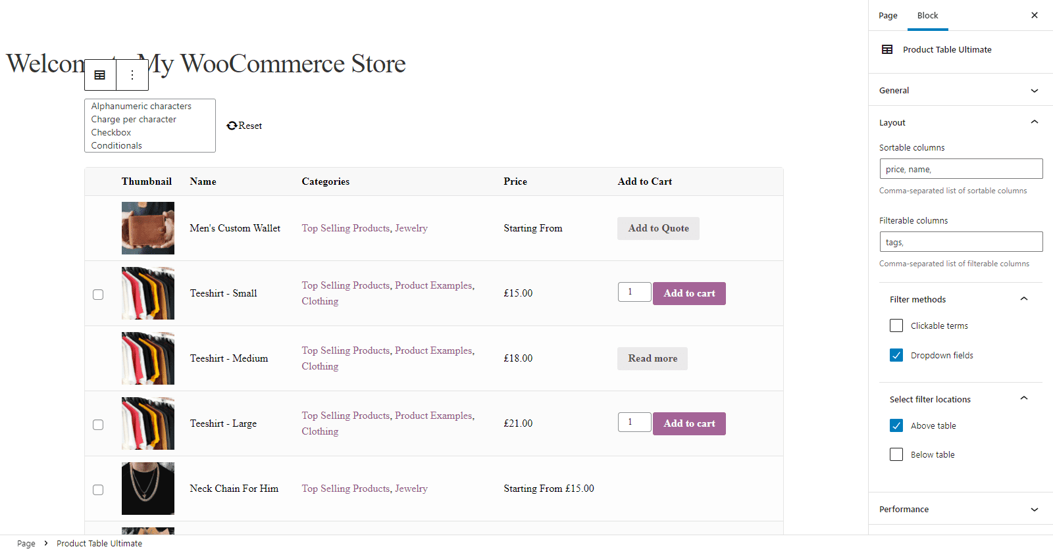Viewport: 1053px width, 551px height.
Task: Open Clothing link in Teeshirt - Large row
Action: (x=320, y=431)
